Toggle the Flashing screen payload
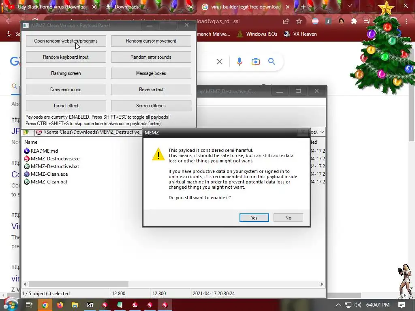The height and width of the screenshot is (311, 415). coord(66,73)
